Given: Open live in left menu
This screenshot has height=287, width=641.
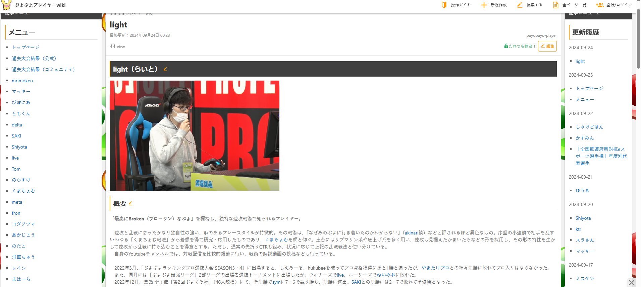Looking at the screenshot, I should click(x=15, y=158).
